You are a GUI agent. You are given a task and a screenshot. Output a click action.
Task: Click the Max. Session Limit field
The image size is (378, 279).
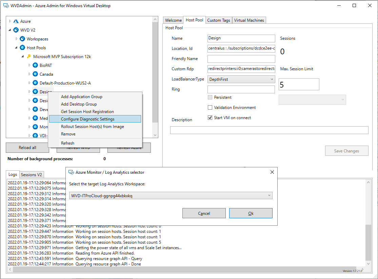(299, 85)
